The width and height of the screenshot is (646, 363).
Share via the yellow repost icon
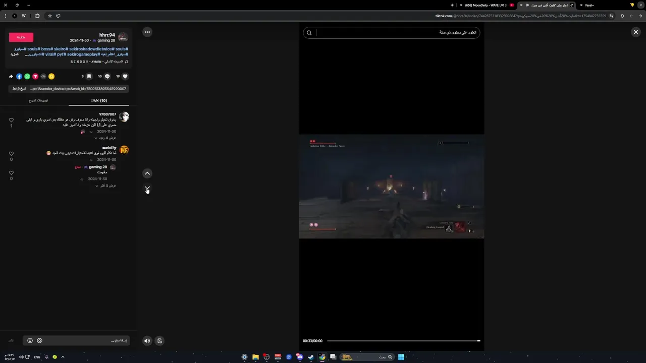click(51, 77)
